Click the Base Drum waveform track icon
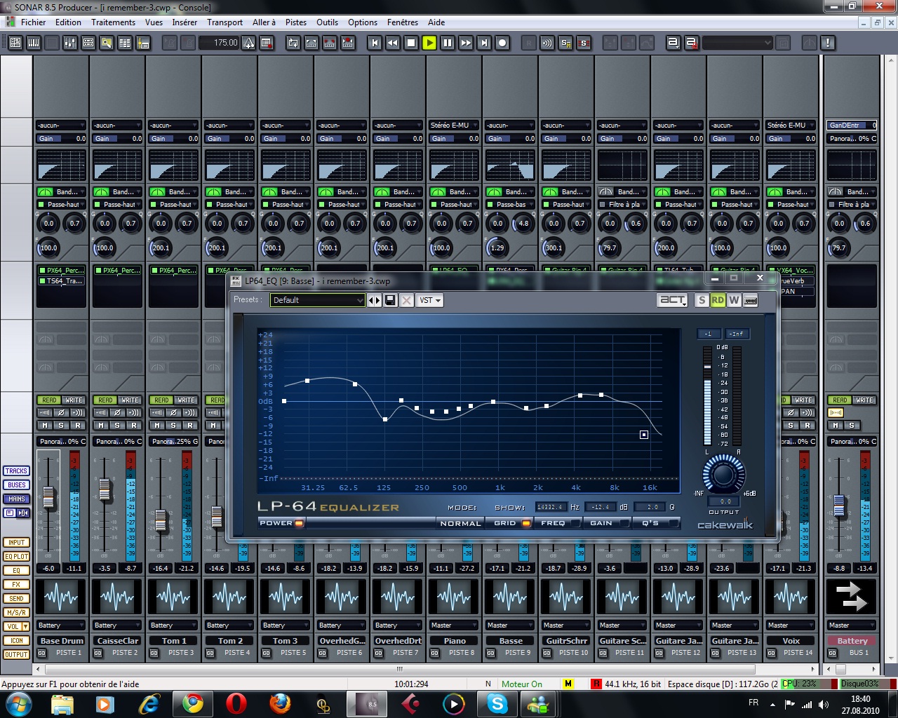The height and width of the screenshot is (718, 898). 61,598
